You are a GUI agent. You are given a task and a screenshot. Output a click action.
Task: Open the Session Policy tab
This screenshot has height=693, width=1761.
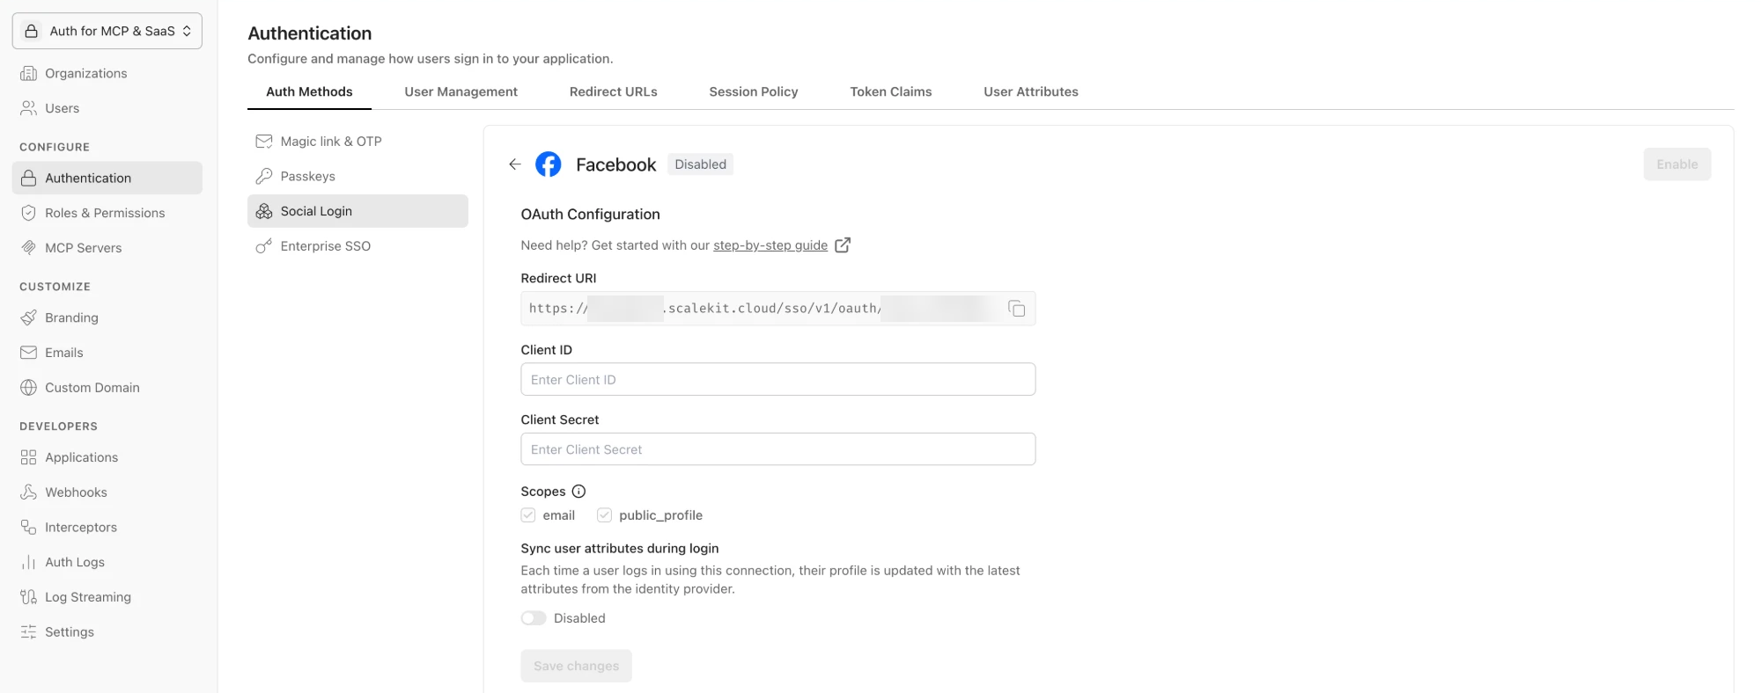coord(754,91)
